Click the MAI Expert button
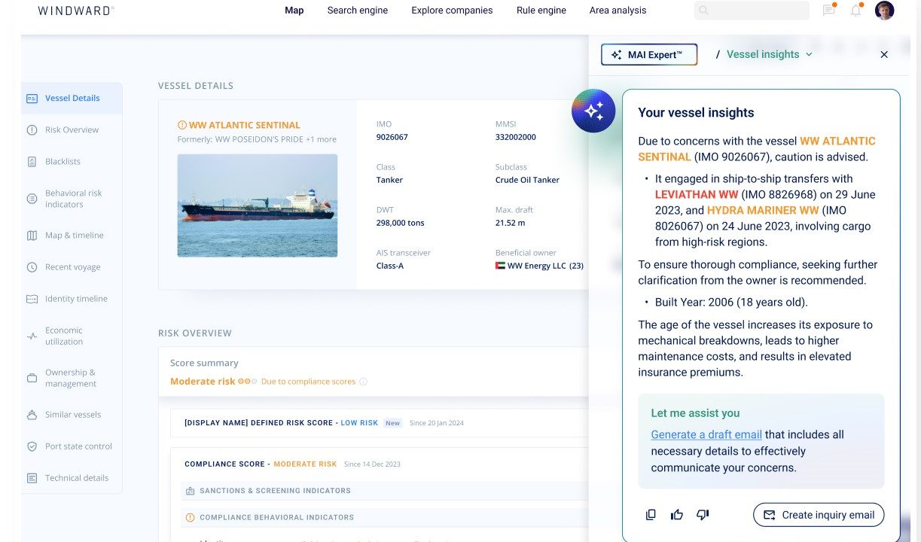Image resolution: width=921 pixels, height=542 pixels. pos(649,55)
